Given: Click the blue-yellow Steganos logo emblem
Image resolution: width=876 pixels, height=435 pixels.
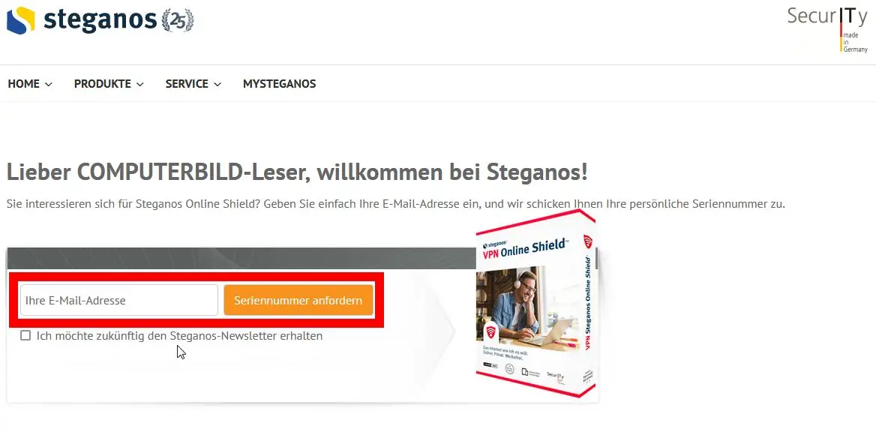Looking at the screenshot, I should (21, 20).
